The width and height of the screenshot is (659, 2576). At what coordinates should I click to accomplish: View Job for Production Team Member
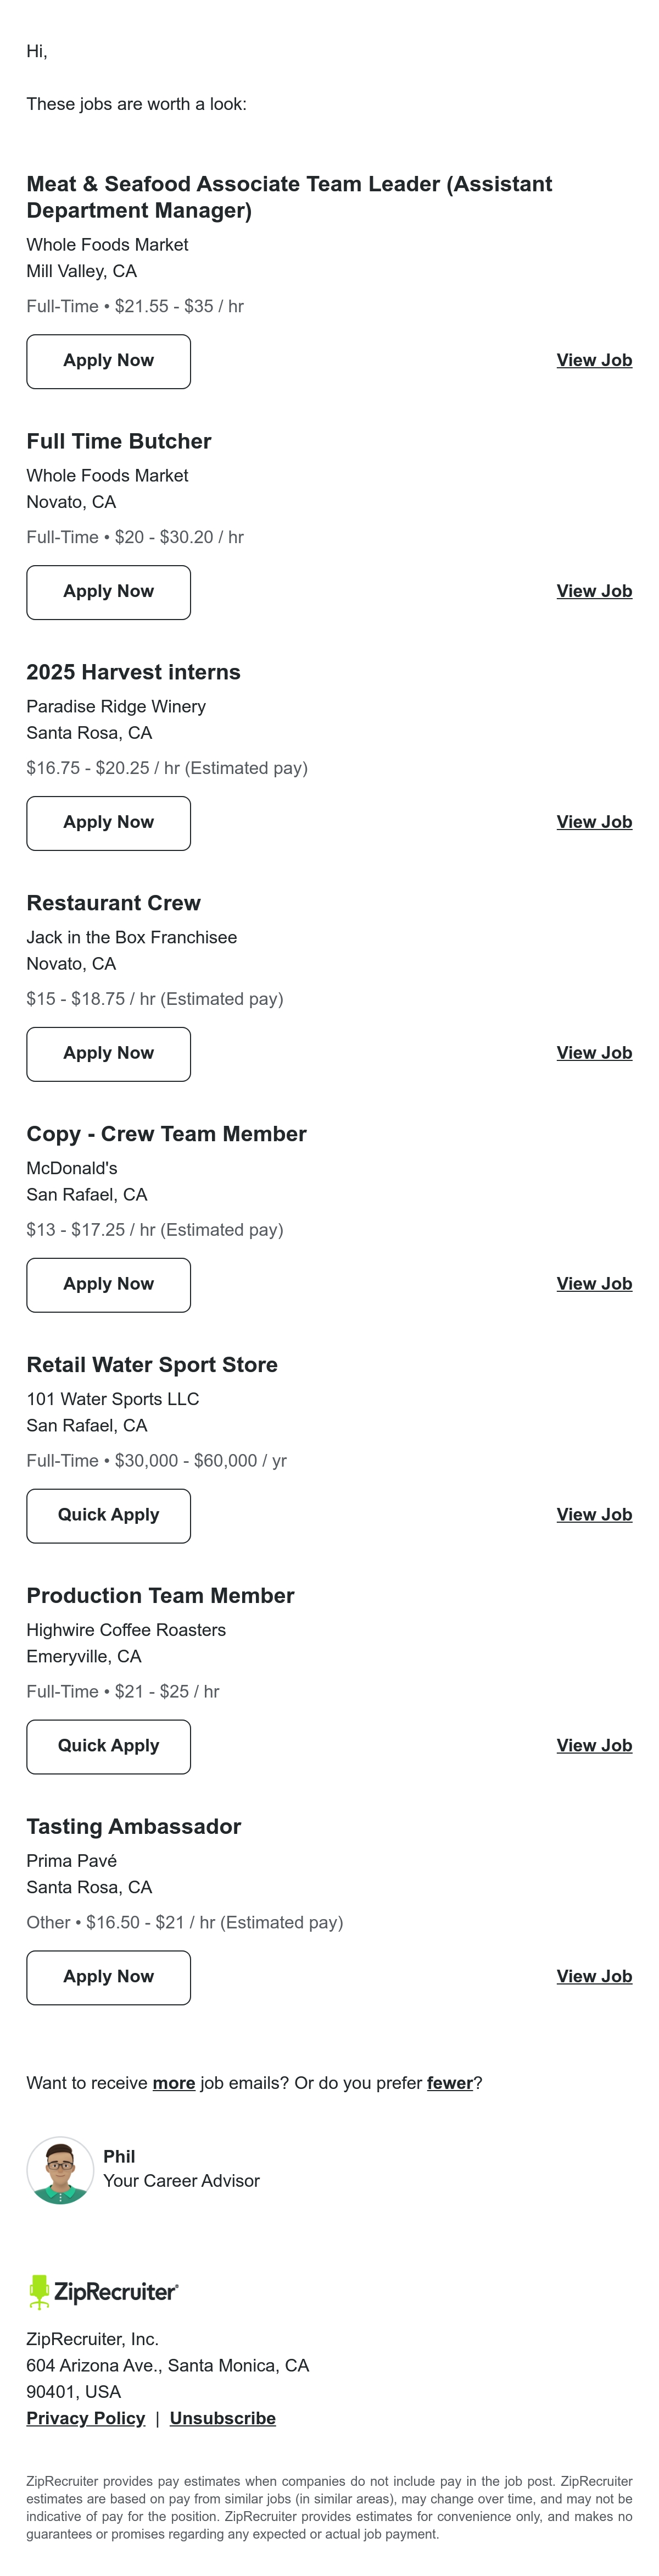594,1746
